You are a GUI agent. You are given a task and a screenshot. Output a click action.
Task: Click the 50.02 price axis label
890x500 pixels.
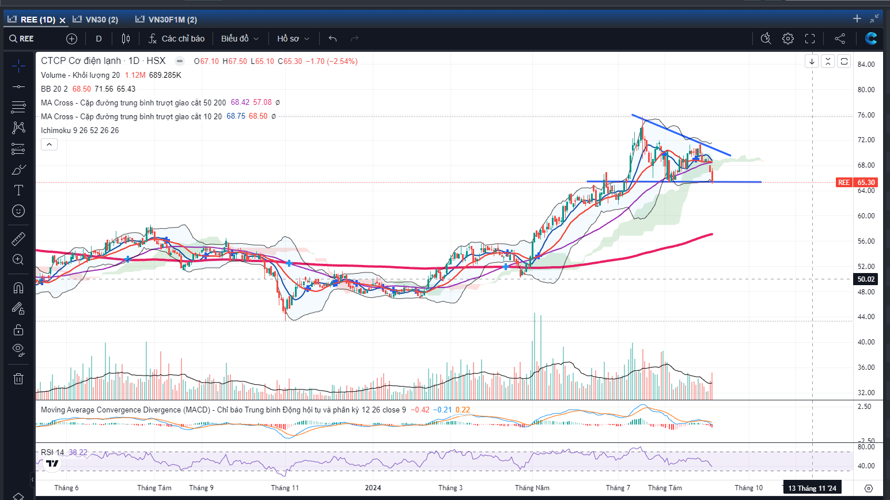pos(865,279)
